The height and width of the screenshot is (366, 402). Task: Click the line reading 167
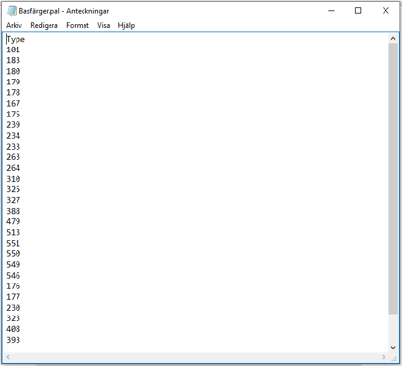[13, 104]
